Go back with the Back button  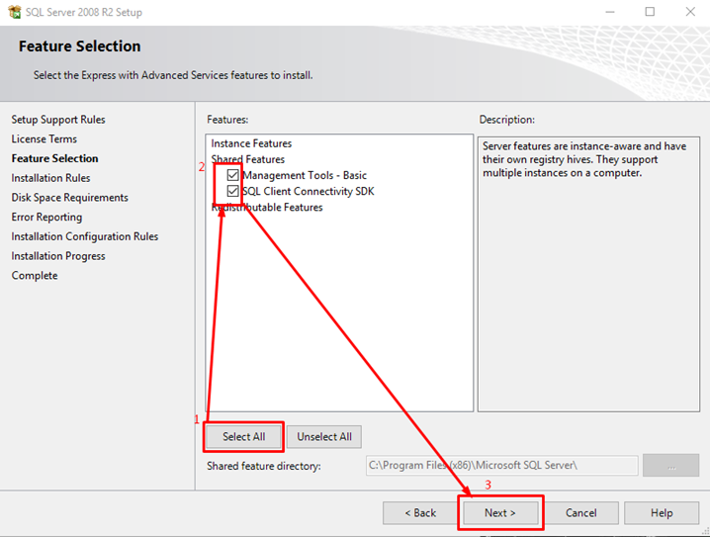point(420,512)
